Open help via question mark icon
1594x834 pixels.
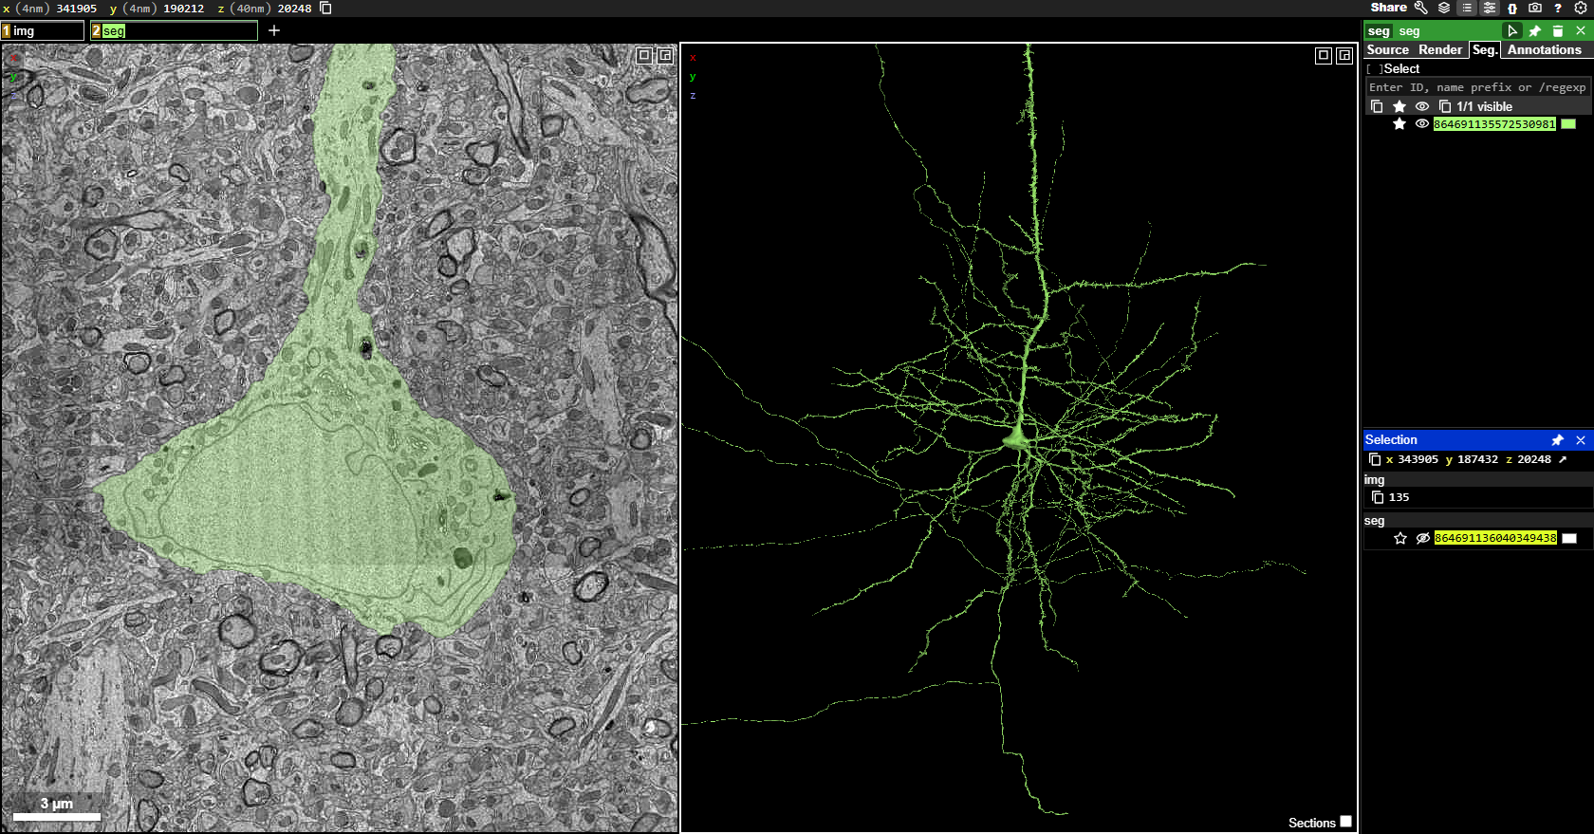1558,8
